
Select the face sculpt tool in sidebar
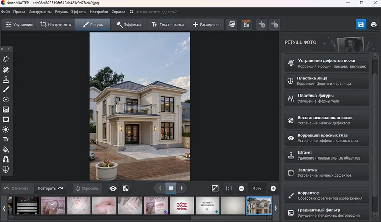coord(6,169)
